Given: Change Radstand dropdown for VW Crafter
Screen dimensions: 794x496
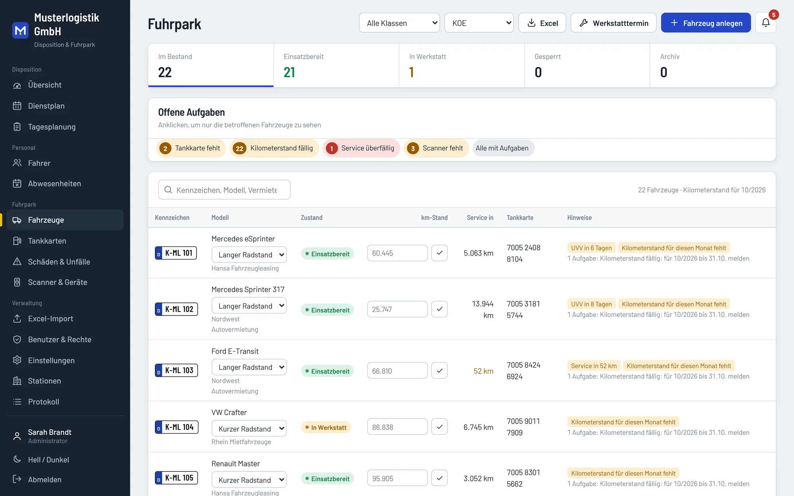Looking at the screenshot, I should [249, 429].
